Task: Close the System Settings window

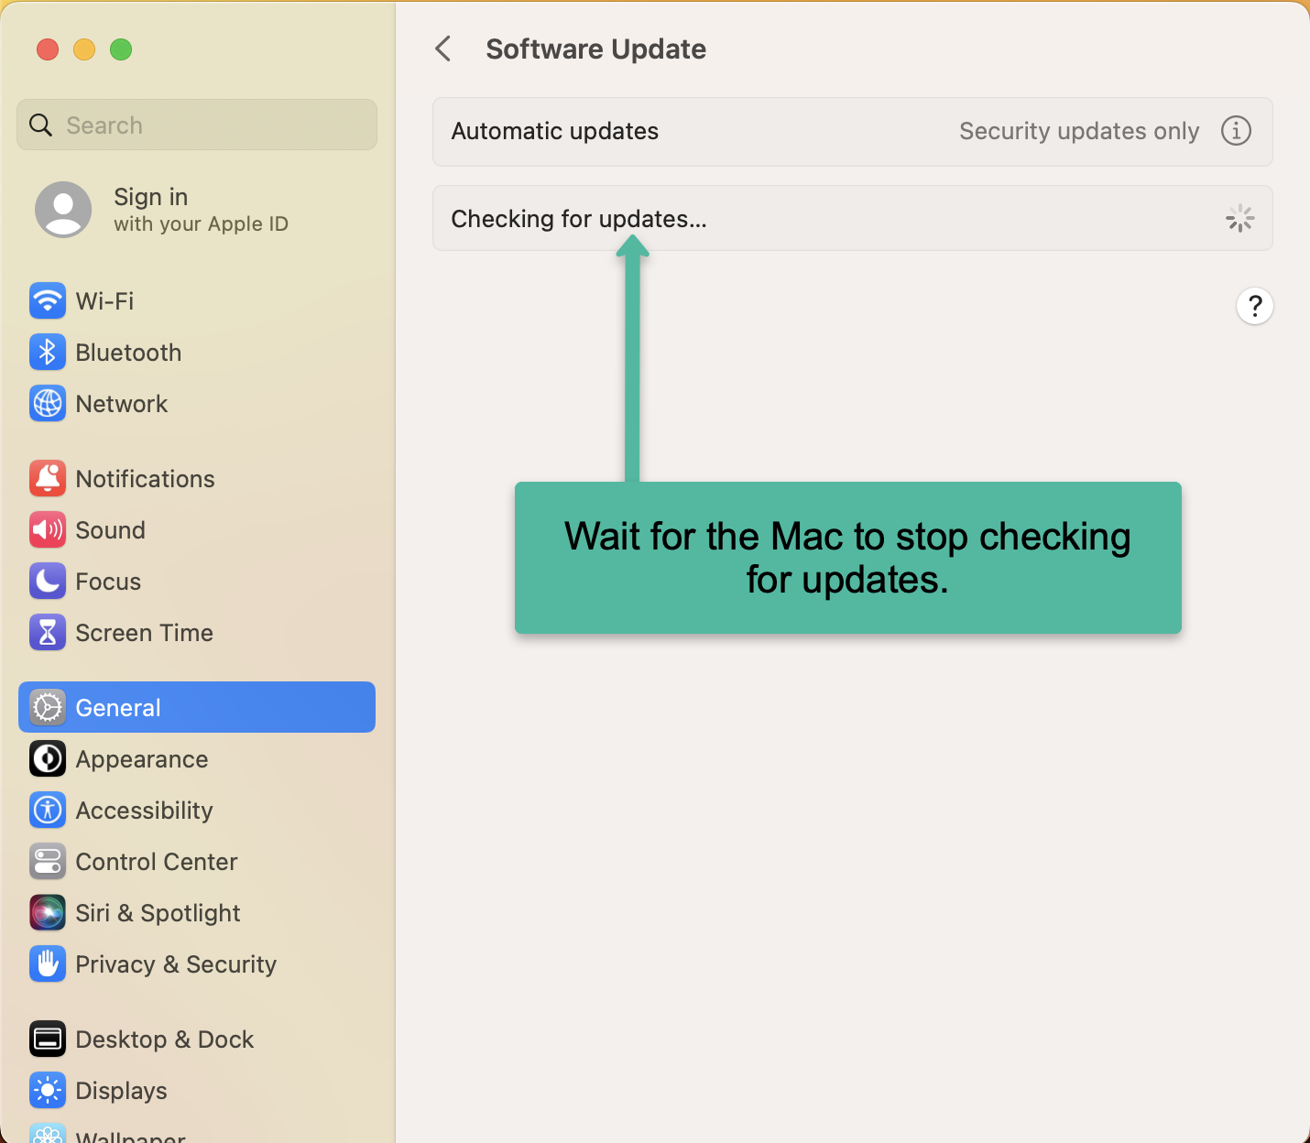Action: [48, 49]
